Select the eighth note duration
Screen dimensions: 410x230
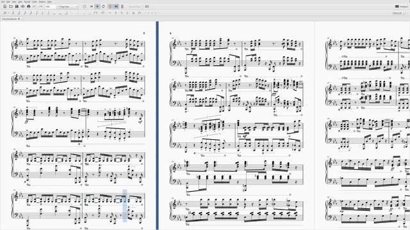[x=37, y=13]
